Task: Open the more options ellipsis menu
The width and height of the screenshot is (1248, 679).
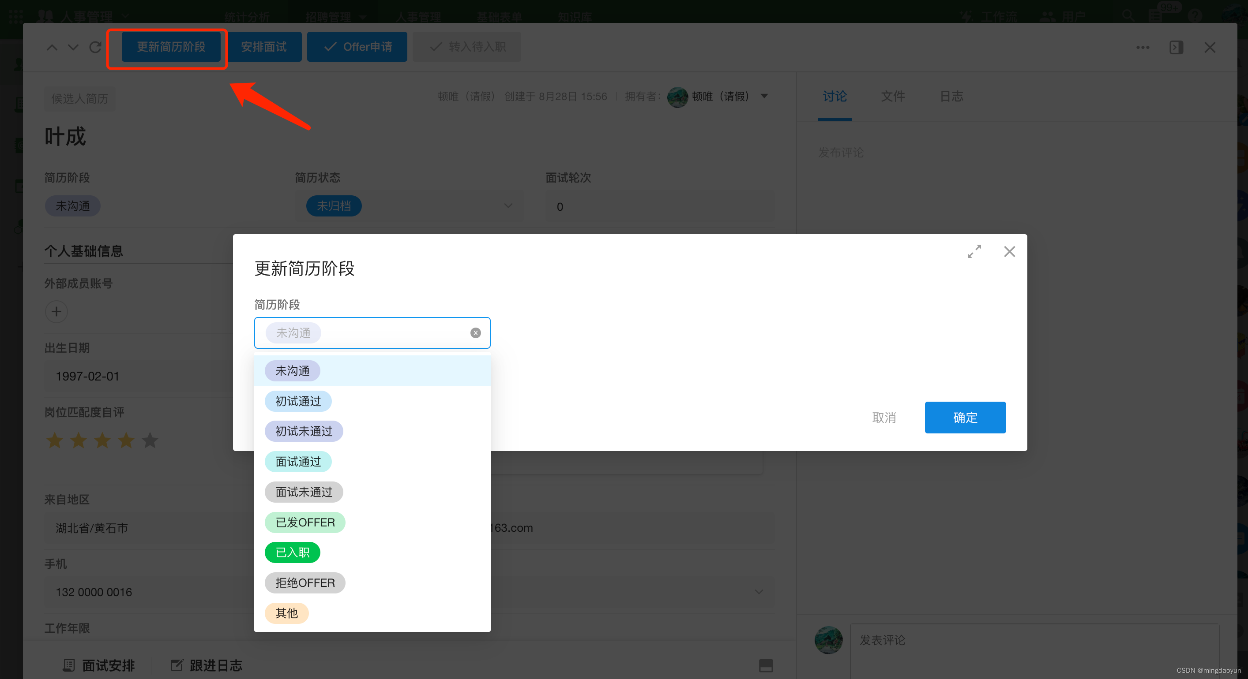Action: click(x=1143, y=48)
